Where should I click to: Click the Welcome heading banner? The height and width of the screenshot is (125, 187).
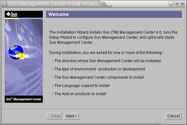click(x=114, y=14)
